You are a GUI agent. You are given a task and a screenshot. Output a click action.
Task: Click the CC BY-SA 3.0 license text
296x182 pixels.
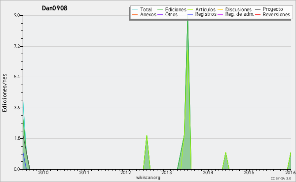tap(281, 178)
